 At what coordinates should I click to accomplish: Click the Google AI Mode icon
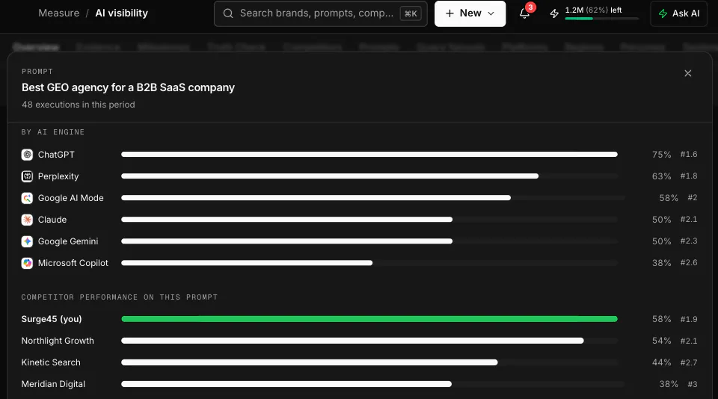pos(27,198)
